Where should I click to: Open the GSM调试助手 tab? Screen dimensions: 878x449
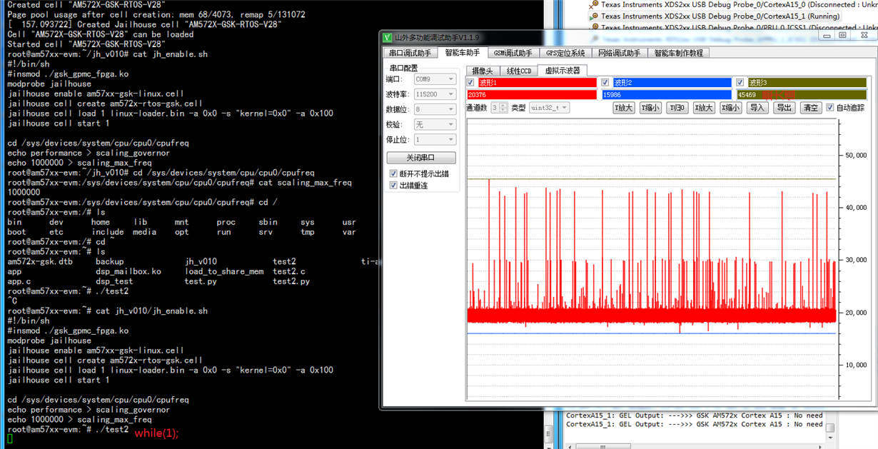click(x=513, y=53)
